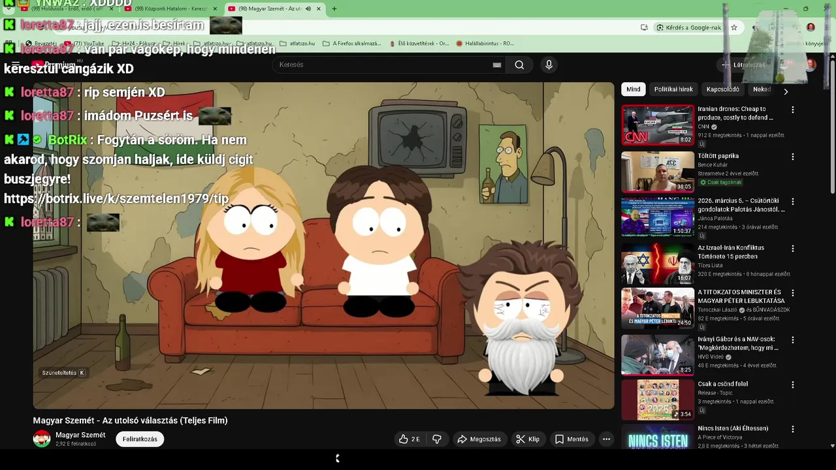This screenshot has width=836, height=470.
Task: Open the Iványi Gábor NAV video thumbnail
Action: pyautogui.click(x=658, y=354)
